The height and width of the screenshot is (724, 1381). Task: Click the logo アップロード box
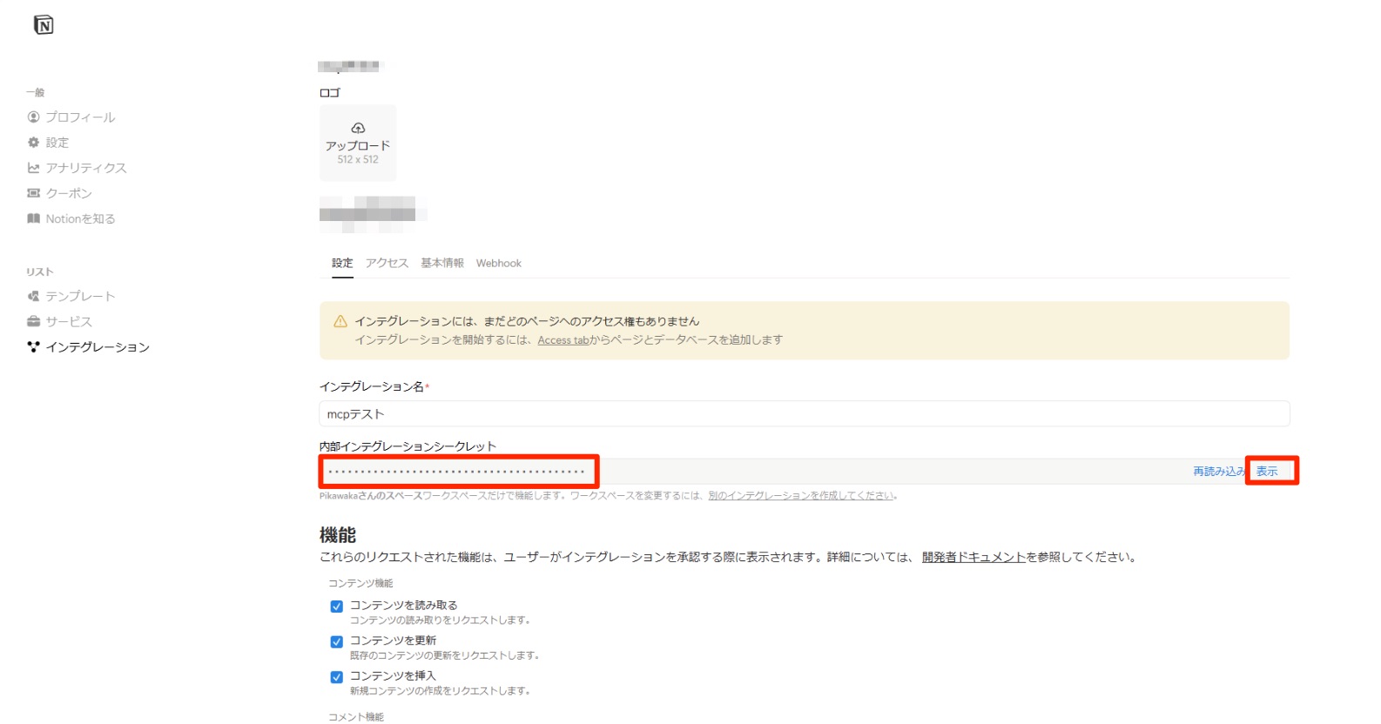click(358, 143)
